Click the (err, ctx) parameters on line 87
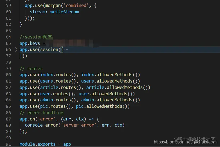This screenshot has width=220, height=147. 73,119
